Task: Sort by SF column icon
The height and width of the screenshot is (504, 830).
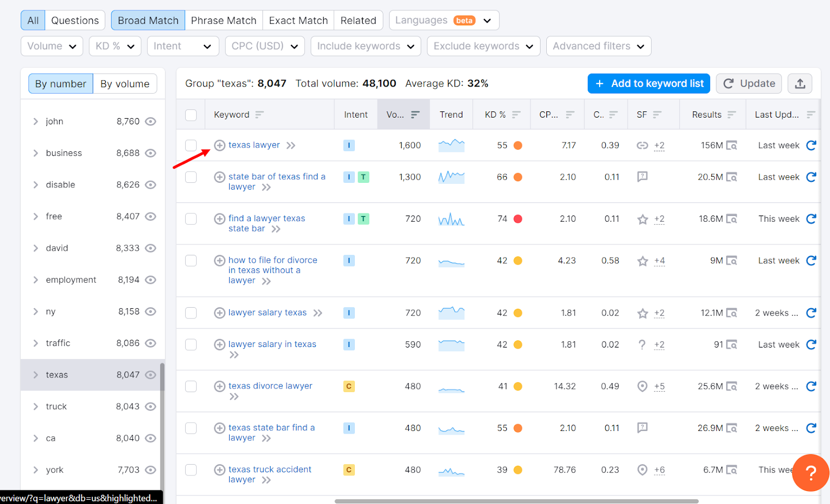Action: point(657,114)
